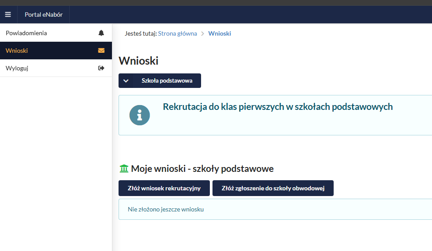This screenshot has height=251, width=432.
Task: Open the Portal eNabór header title
Action: click(43, 15)
